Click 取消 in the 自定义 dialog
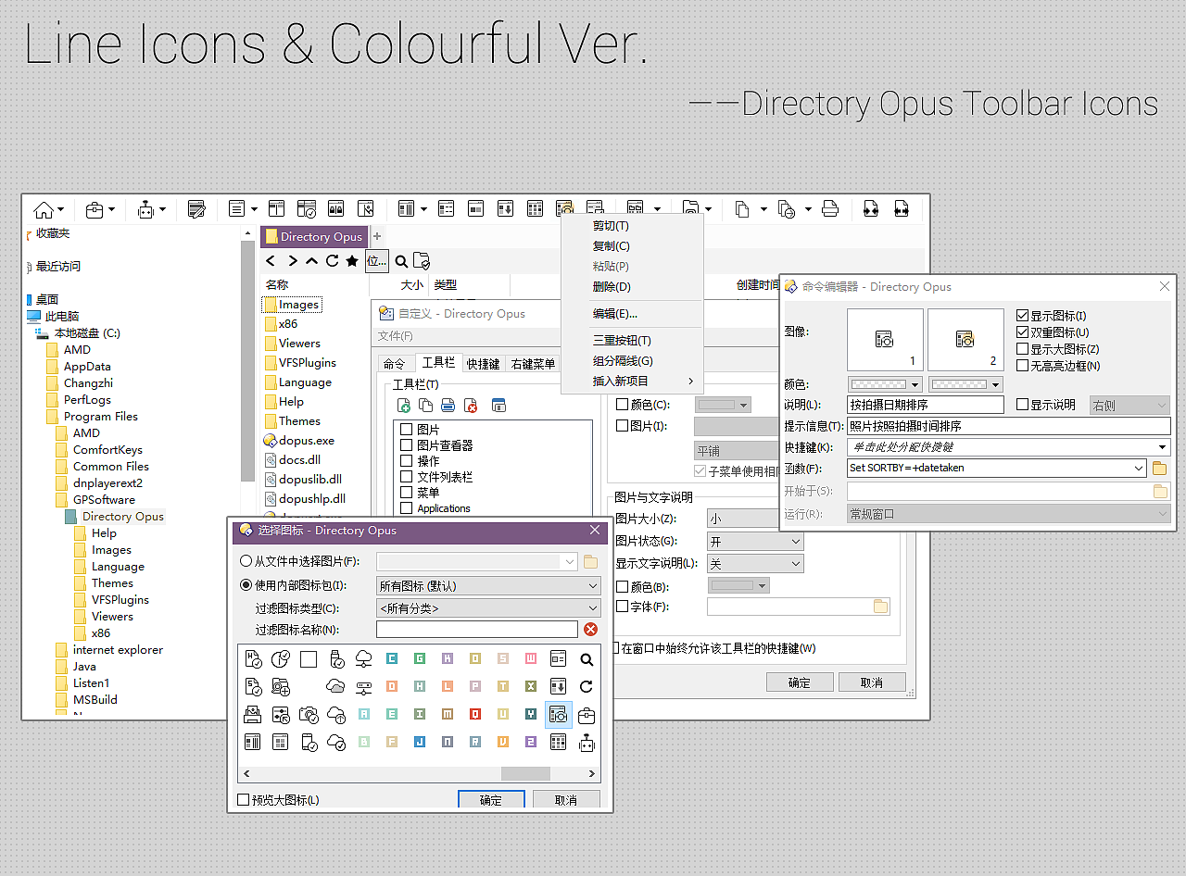Image resolution: width=1186 pixels, height=876 pixels. (872, 682)
